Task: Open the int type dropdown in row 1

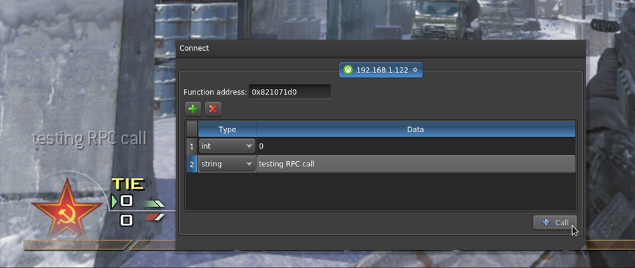Action: click(x=227, y=146)
